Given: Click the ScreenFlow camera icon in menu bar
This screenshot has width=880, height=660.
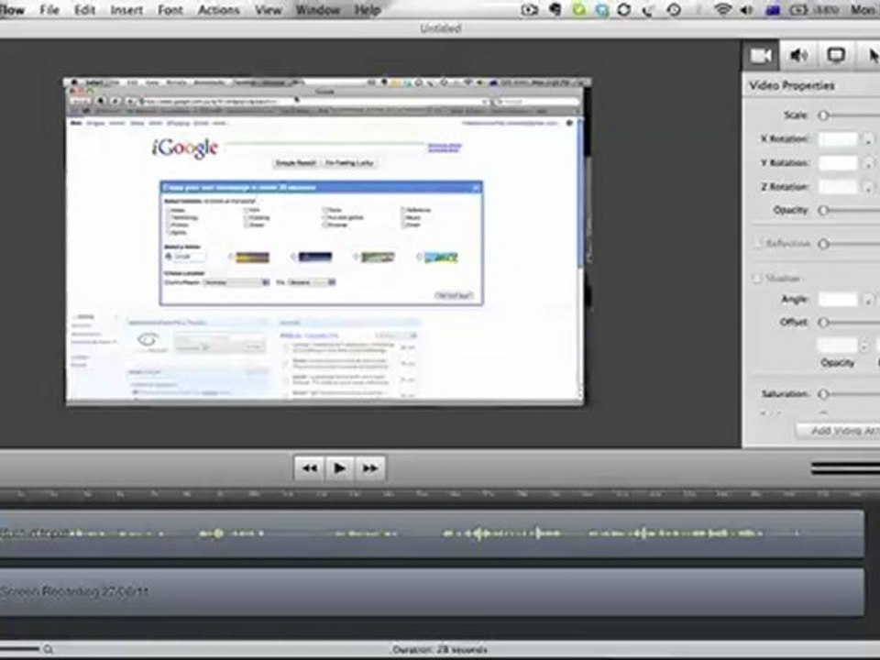Looking at the screenshot, I should [x=529, y=9].
